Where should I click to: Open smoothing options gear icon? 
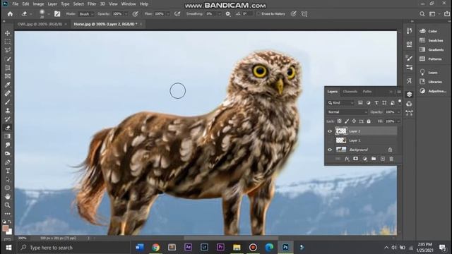[227, 14]
